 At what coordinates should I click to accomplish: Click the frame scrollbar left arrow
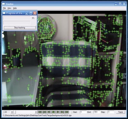[12, 112]
